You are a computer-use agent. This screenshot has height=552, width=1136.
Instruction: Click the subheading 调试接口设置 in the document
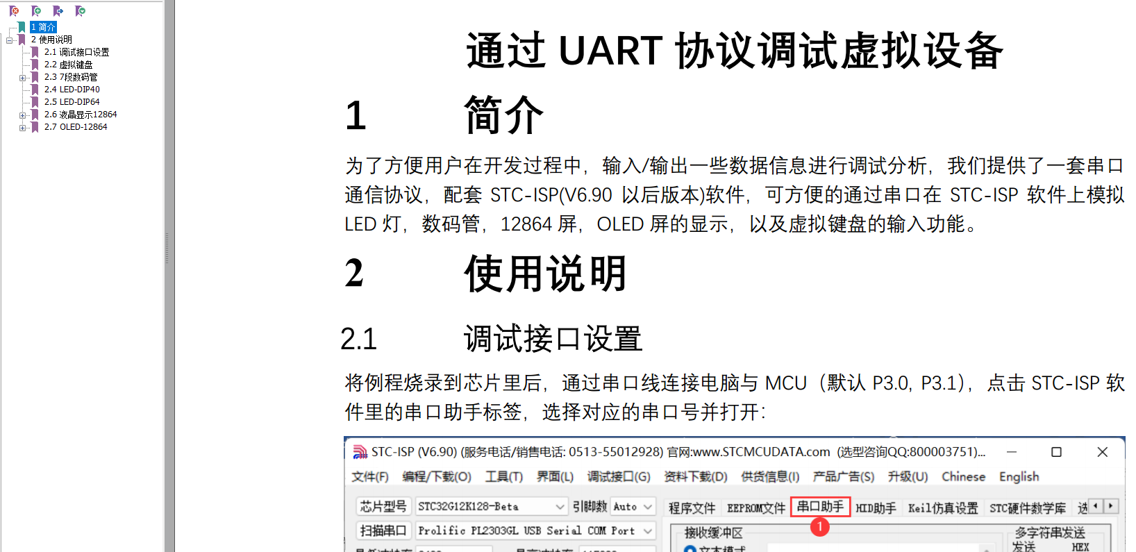click(553, 339)
